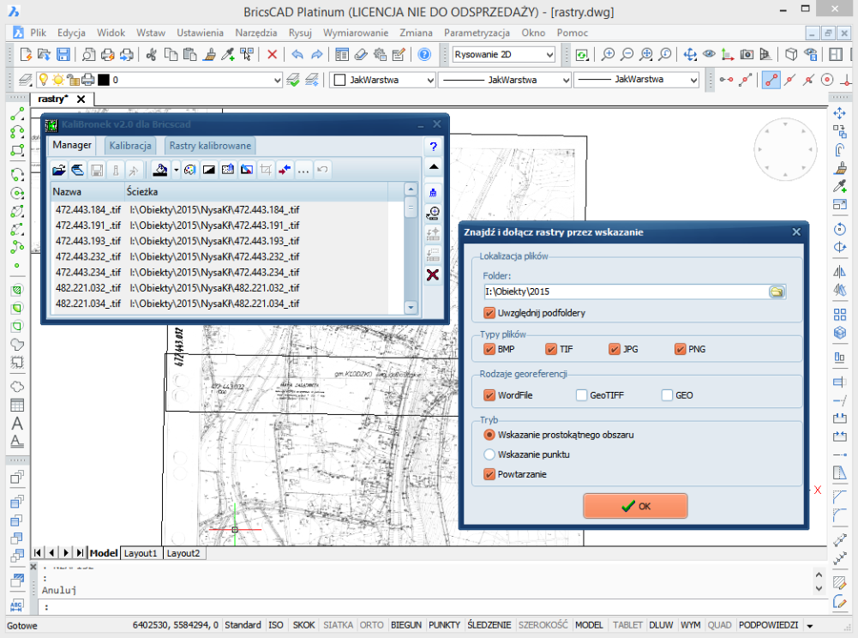Click the Zoom In magnifier icon
Viewport: 858px width, 638px height.
(x=608, y=54)
